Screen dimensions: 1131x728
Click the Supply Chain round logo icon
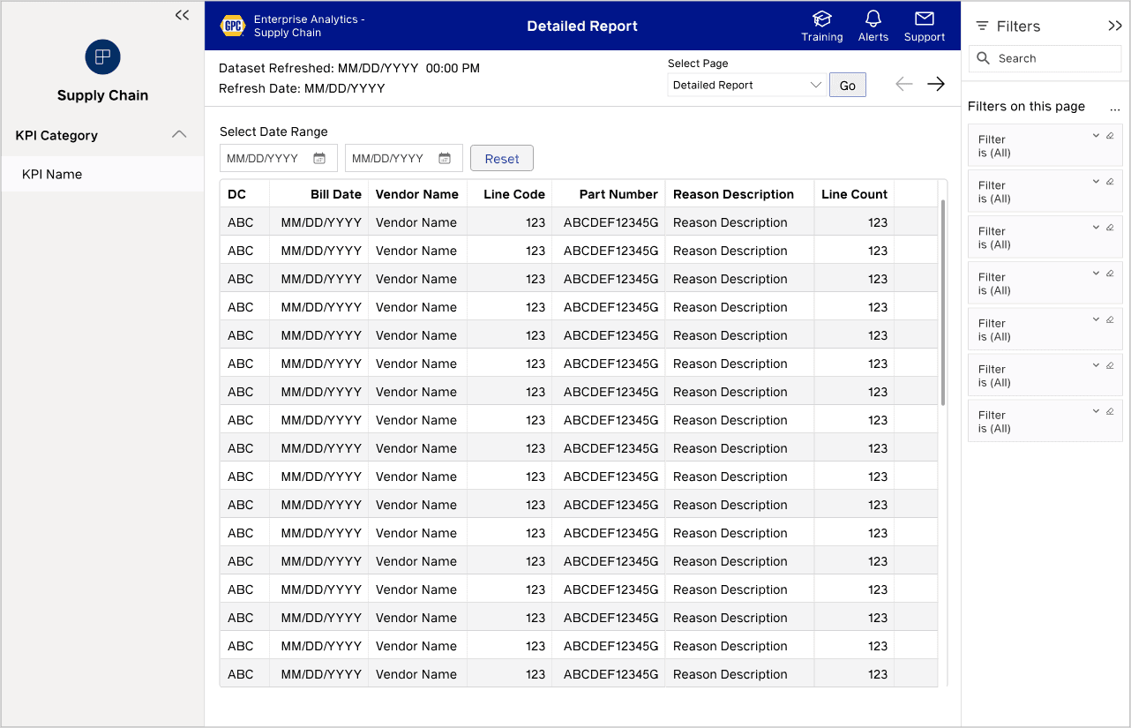(102, 57)
